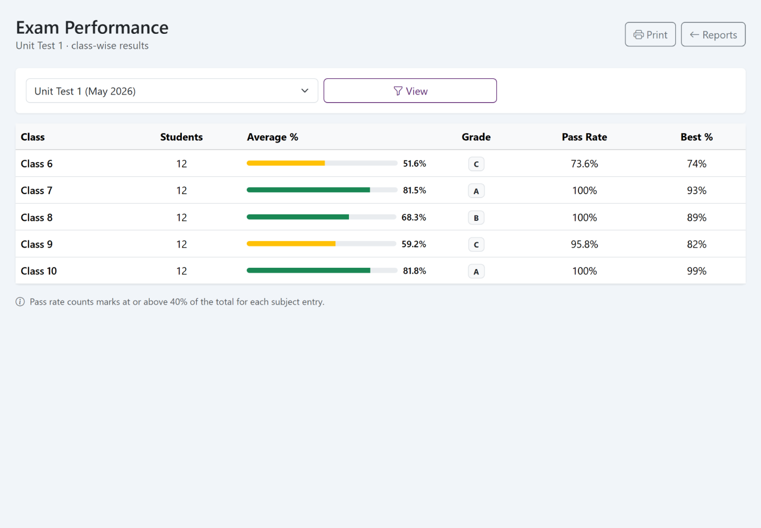This screenshot has width=761, height=528.
Task: Click the Class column header
Action: tap(33, 137)
